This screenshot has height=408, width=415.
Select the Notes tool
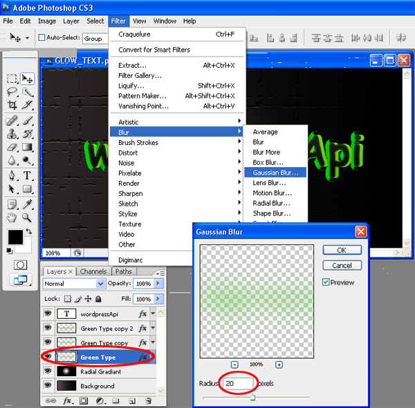pyautogui.click(x=12, y=204)
